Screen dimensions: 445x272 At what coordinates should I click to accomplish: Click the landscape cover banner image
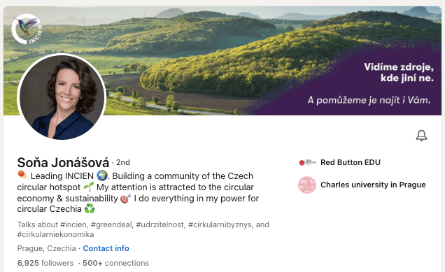click(x=222, y=61)
